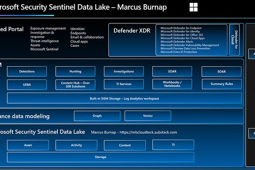Click the Graph box

[97, 116]
